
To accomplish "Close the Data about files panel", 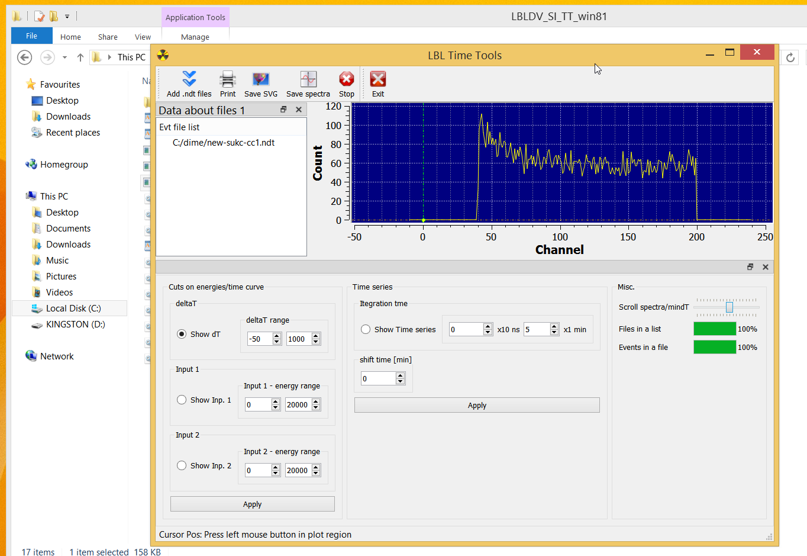I will (299, 110).
